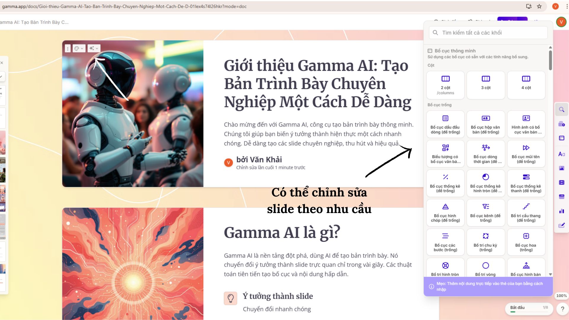Choose Bố trí chu kỳ layout
569x320 pixels.
point(486,242)
